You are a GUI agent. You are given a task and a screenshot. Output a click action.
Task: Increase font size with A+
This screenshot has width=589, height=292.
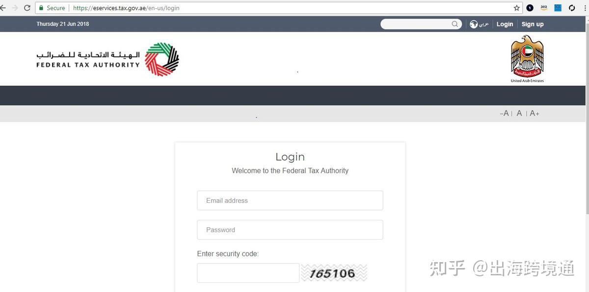click(x=535, y=113)
